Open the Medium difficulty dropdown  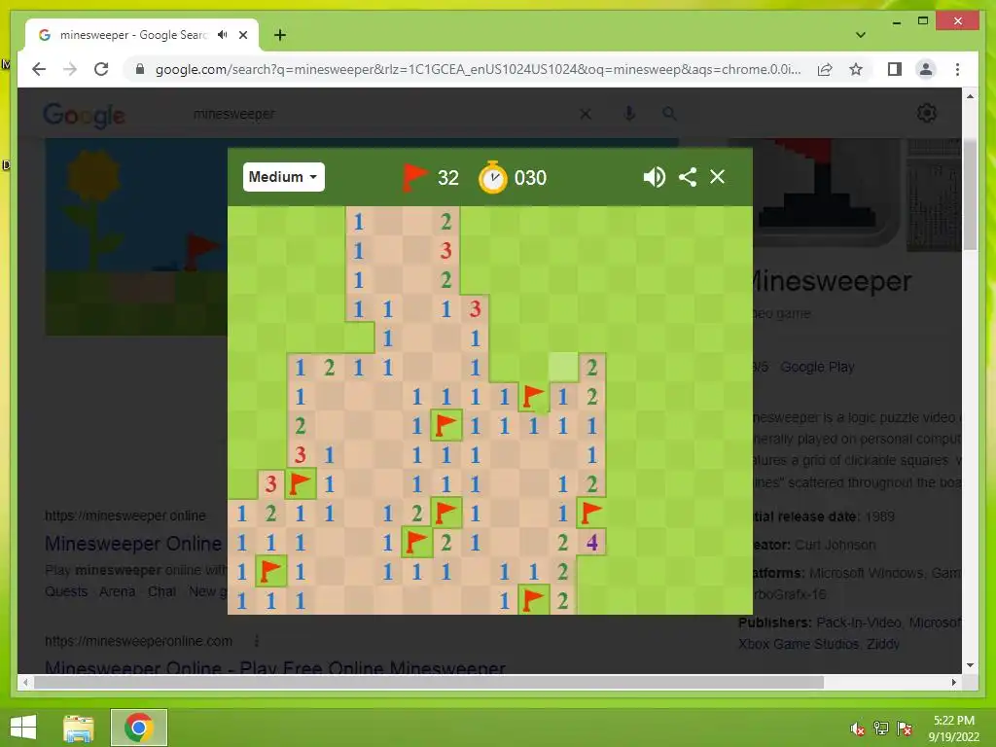coord(283,177)
